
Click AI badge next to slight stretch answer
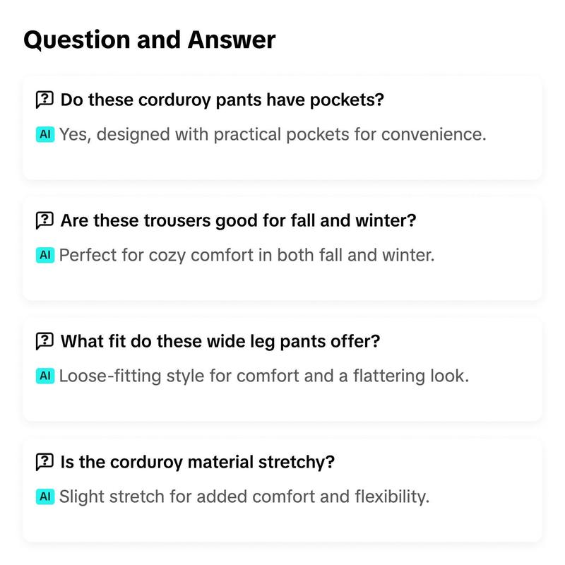45,496
